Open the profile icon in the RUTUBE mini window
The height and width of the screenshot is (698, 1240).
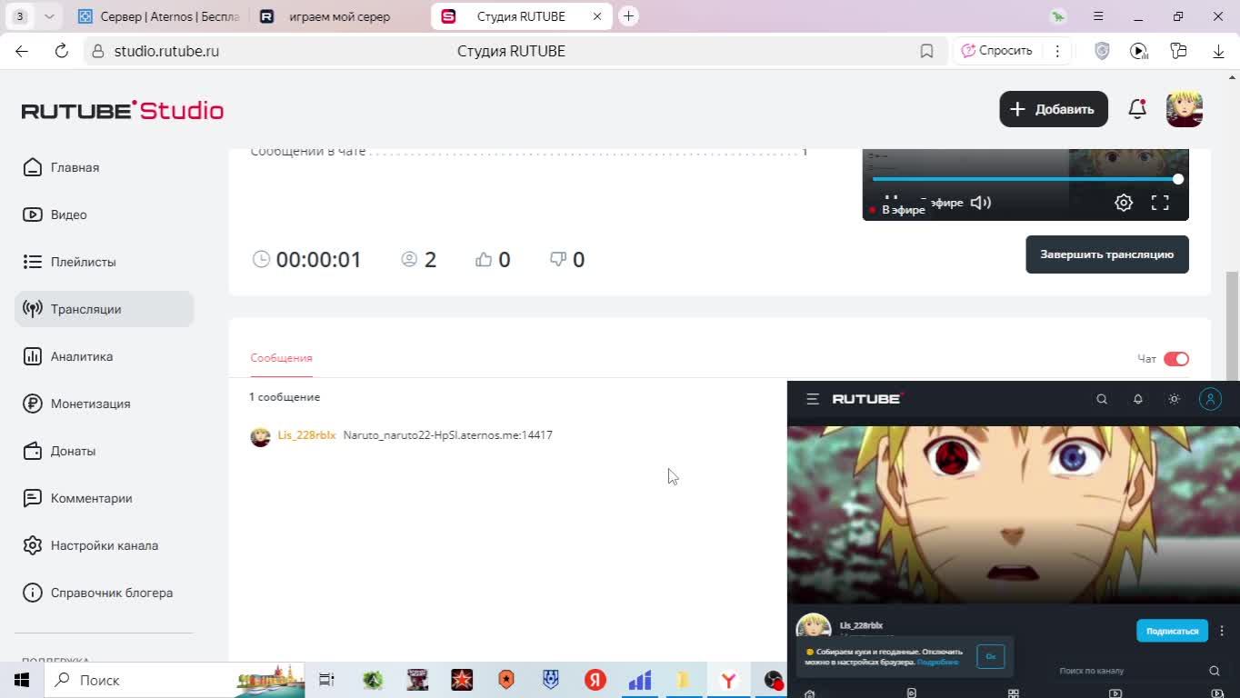click(x=1210, y=399)
